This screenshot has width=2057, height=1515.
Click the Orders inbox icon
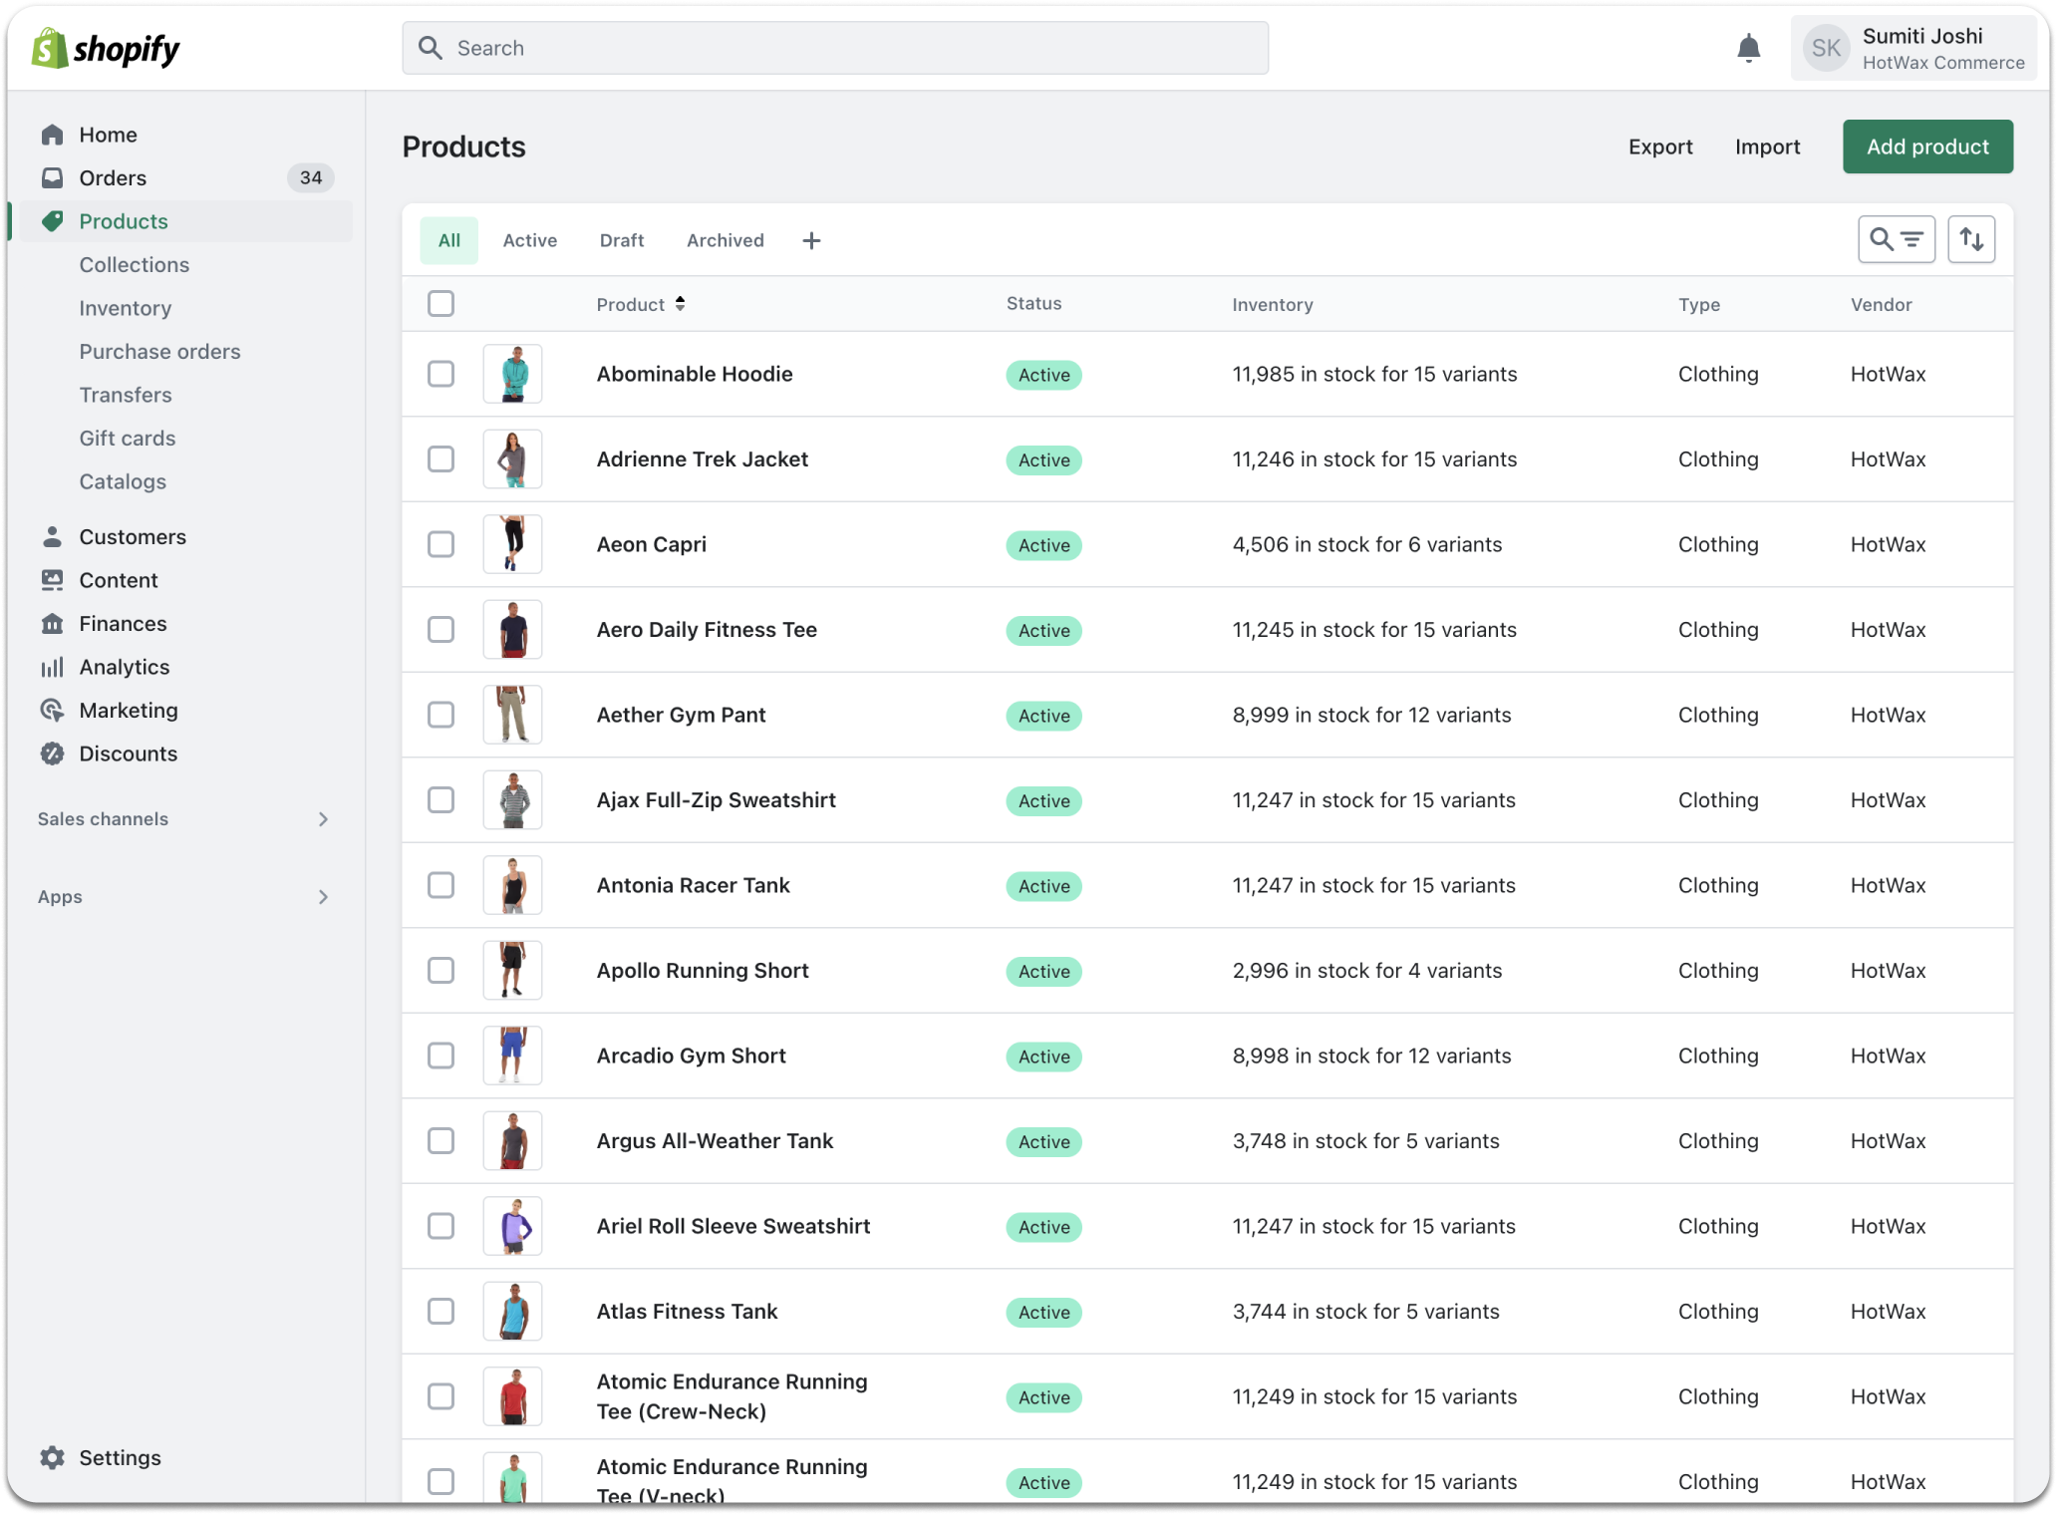tap(53, 177)
